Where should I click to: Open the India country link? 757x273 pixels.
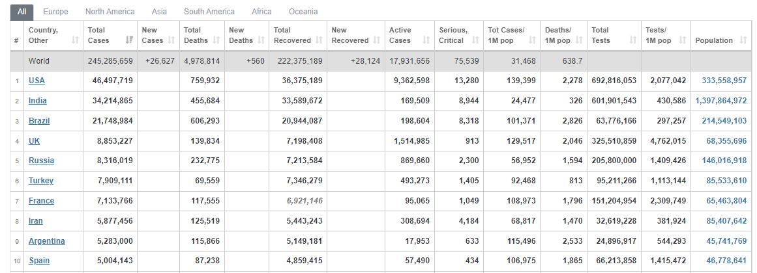coord(38,101)
